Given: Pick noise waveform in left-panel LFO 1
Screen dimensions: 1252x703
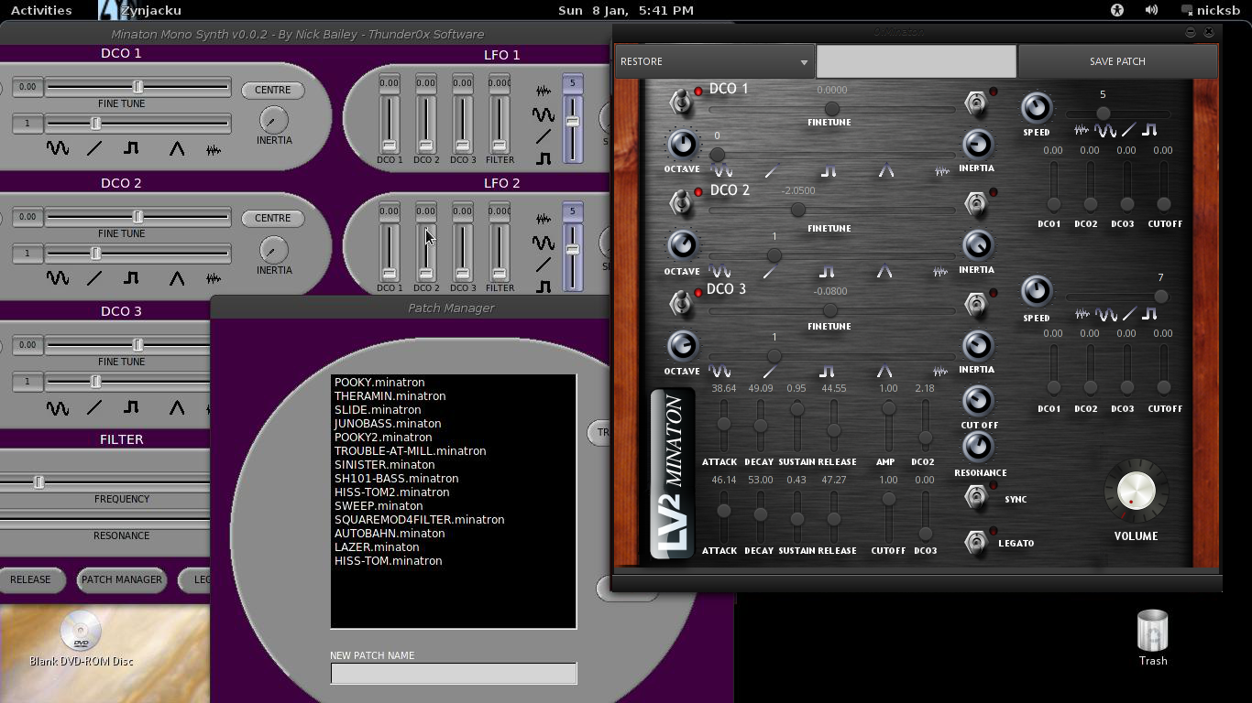Looking at the screenshot, I should [544, 91].
